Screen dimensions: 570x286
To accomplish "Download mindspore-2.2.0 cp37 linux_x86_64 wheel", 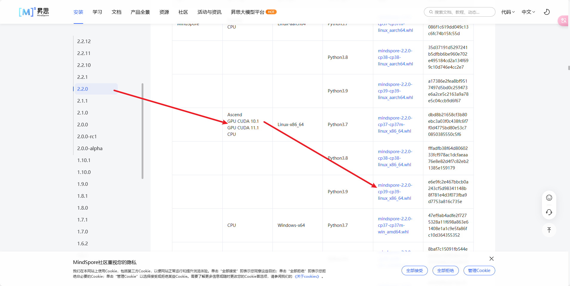I will [395, 125].
